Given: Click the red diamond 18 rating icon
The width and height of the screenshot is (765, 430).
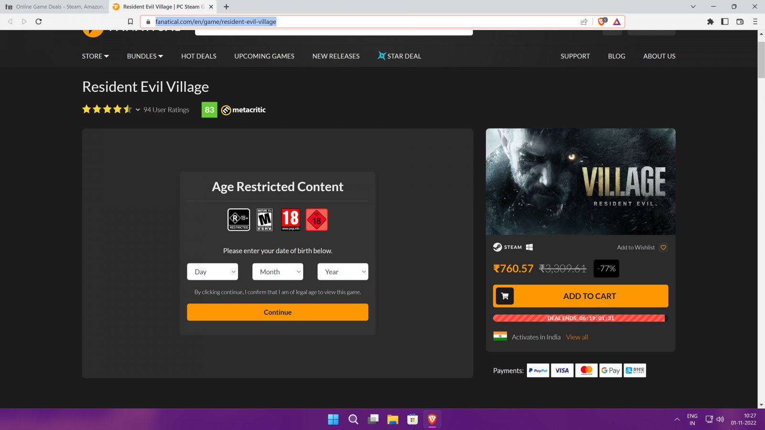Looking at the screenshot, I should [317, 220].
